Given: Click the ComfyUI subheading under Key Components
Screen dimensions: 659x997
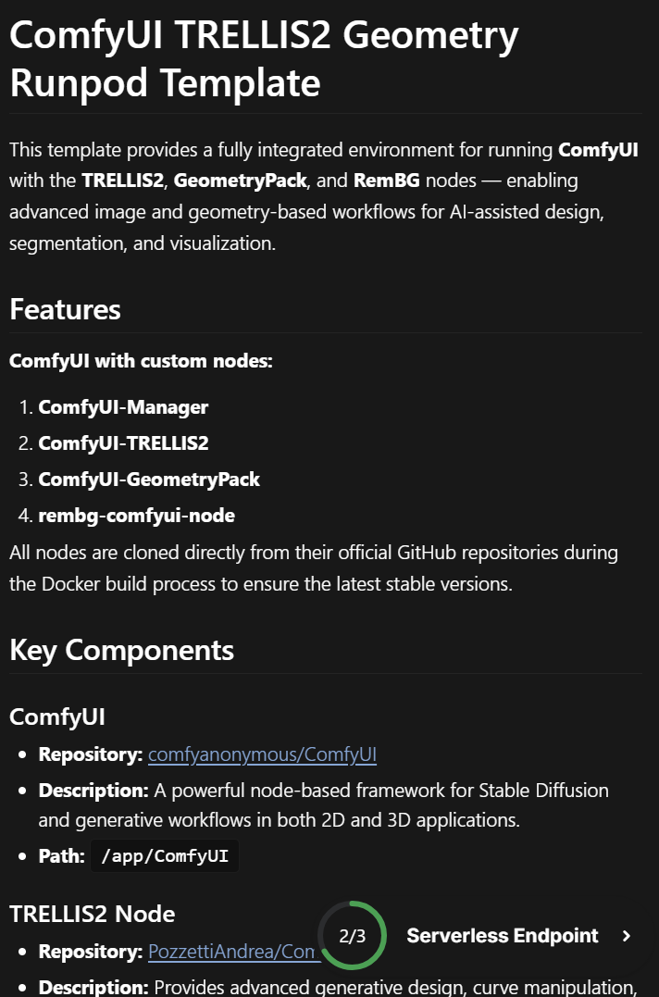Looking at the screenshot, I should tap(57, 717).
